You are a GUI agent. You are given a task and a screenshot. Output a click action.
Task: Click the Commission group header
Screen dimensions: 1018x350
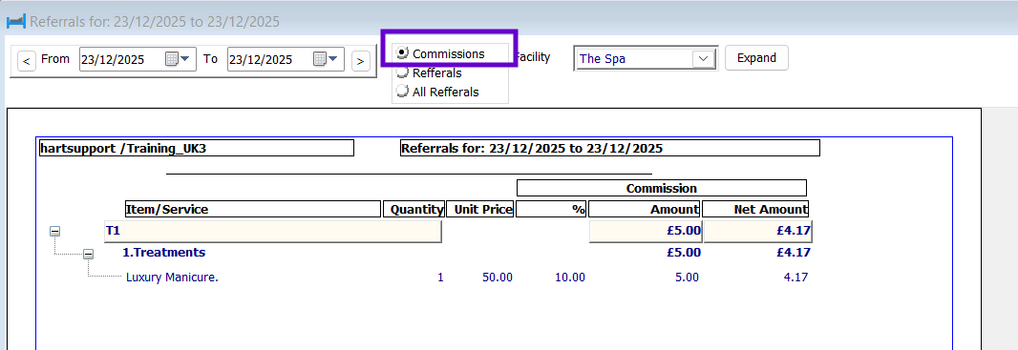[662, 188]
